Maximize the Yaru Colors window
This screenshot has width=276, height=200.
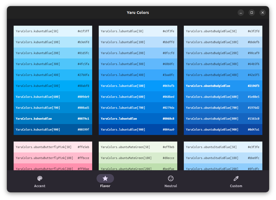pos(252,13)
